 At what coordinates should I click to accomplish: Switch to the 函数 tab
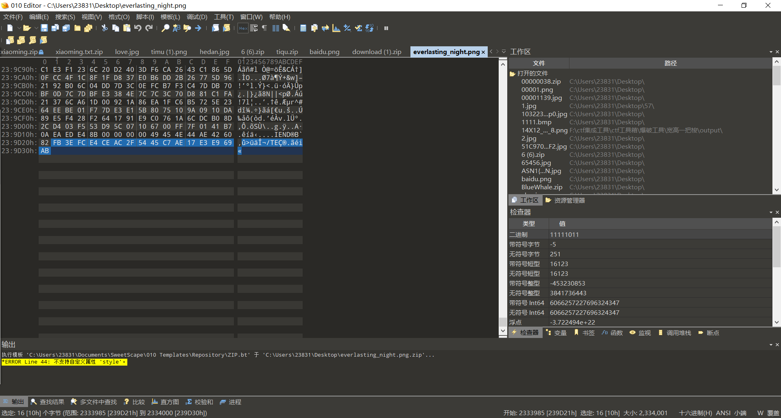click(x=612, y=333)
